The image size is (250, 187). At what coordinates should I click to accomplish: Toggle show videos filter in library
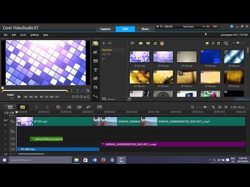click(141, 43)
